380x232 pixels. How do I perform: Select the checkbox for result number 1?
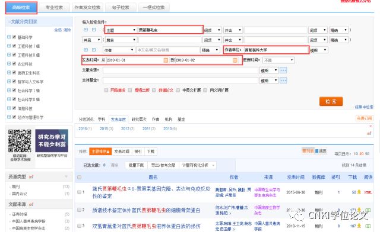tap(79, 192)
